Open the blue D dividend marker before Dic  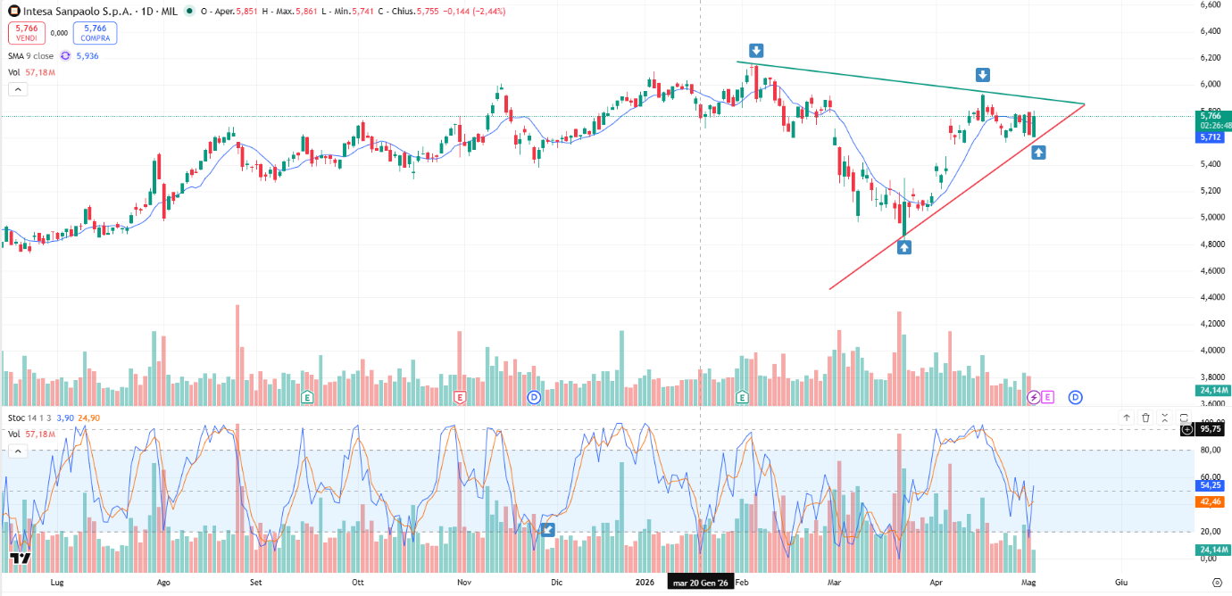[534, 396]
